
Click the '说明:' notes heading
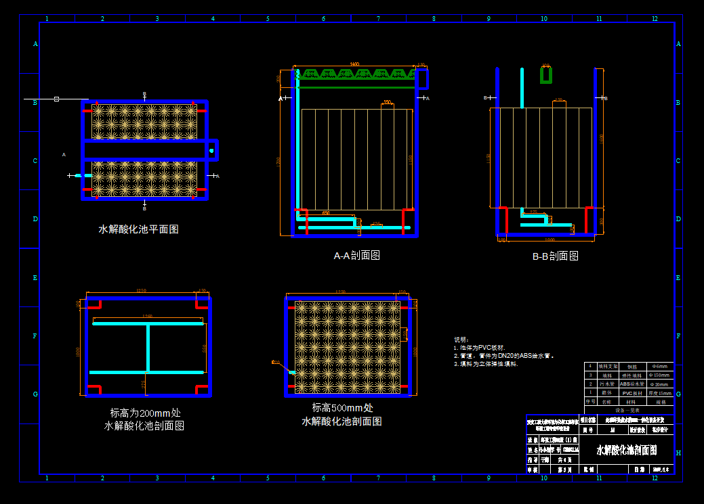tap(461, 340)
